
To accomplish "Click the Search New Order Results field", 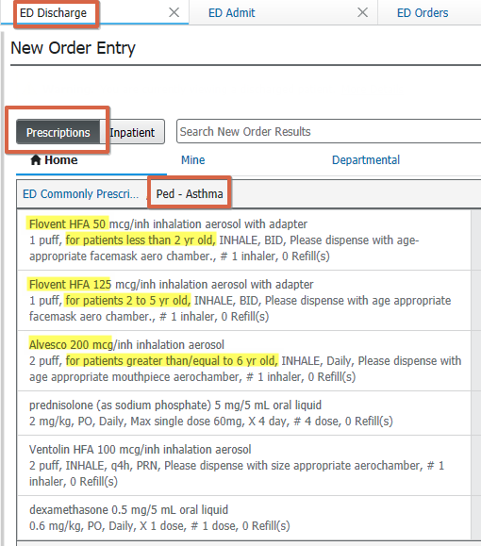I will point(328,131).
